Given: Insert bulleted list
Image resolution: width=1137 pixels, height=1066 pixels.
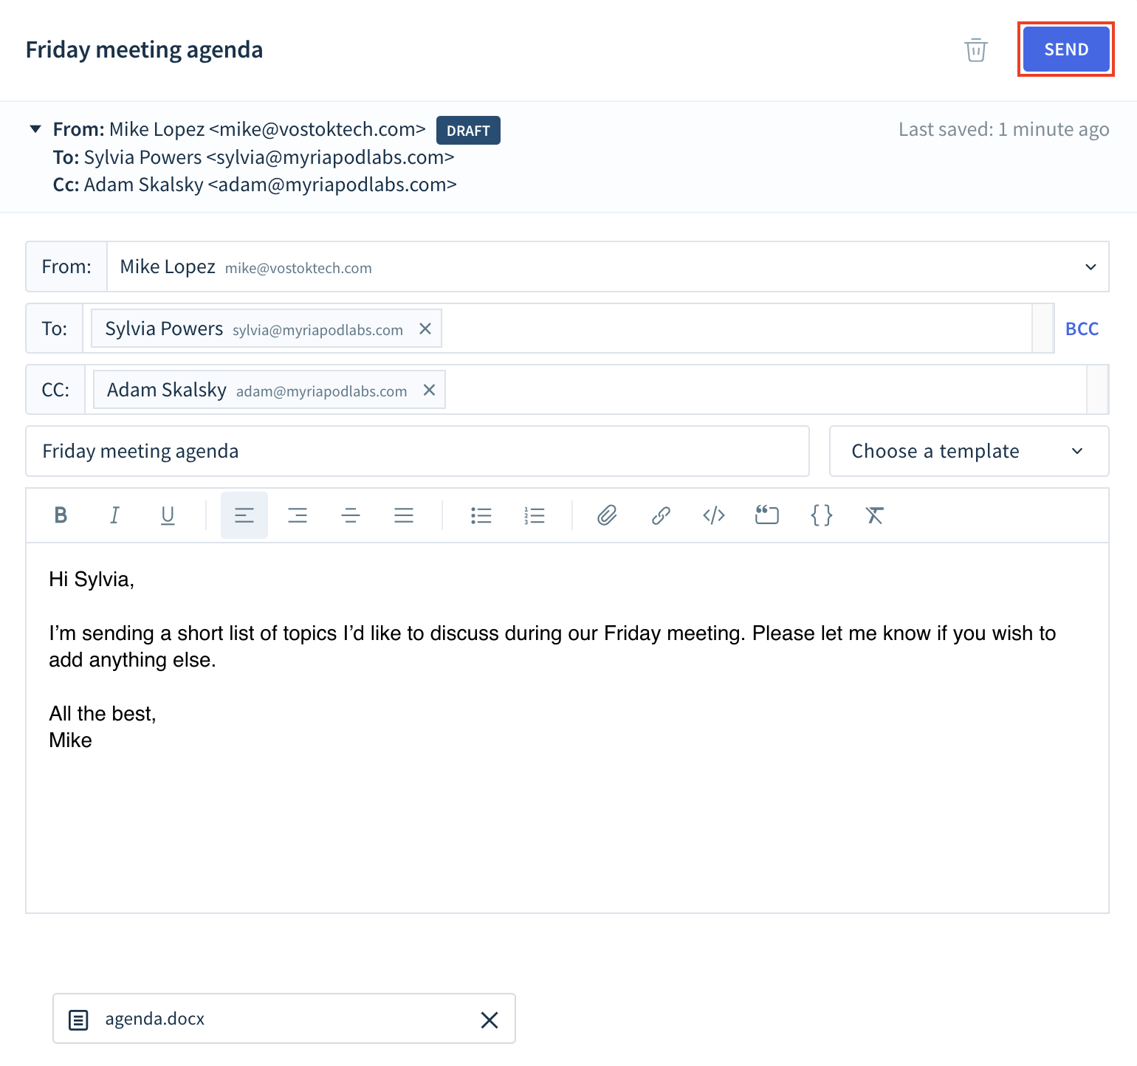Looking at the screenshot, I should tap(481, 515).
